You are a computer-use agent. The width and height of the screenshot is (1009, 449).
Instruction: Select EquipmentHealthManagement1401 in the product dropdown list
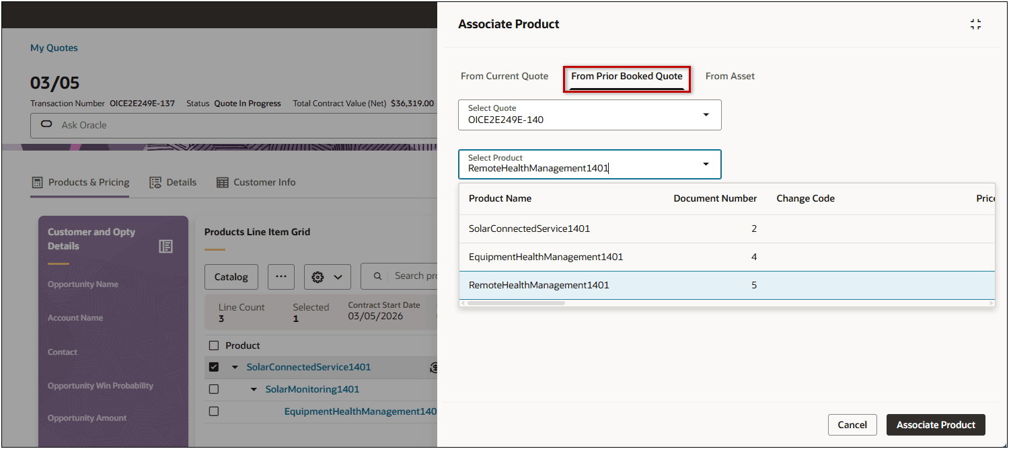coord(546,257)
